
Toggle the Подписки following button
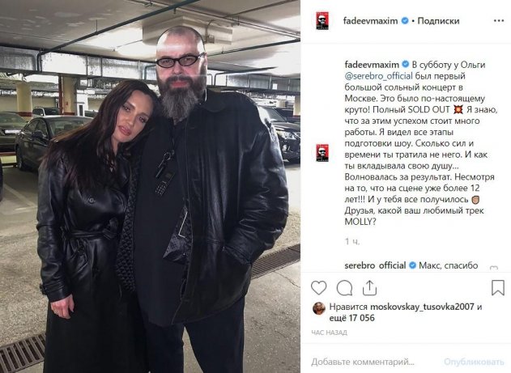(438, 21)
